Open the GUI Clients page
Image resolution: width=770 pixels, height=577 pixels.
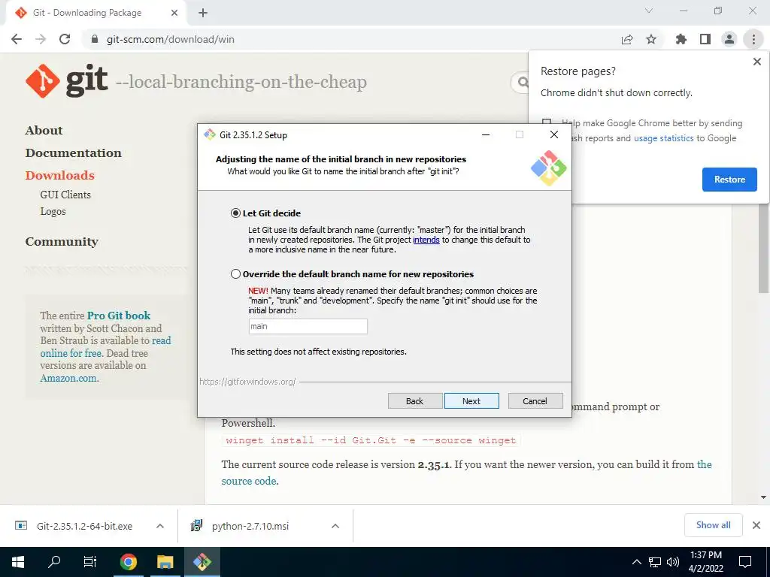(65, 195)
